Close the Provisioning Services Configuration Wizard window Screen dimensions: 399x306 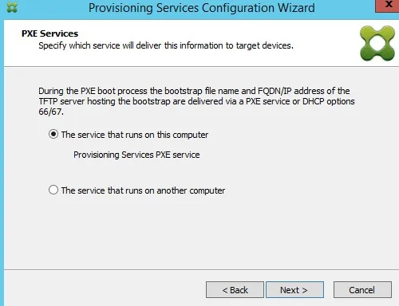(388, 6)
